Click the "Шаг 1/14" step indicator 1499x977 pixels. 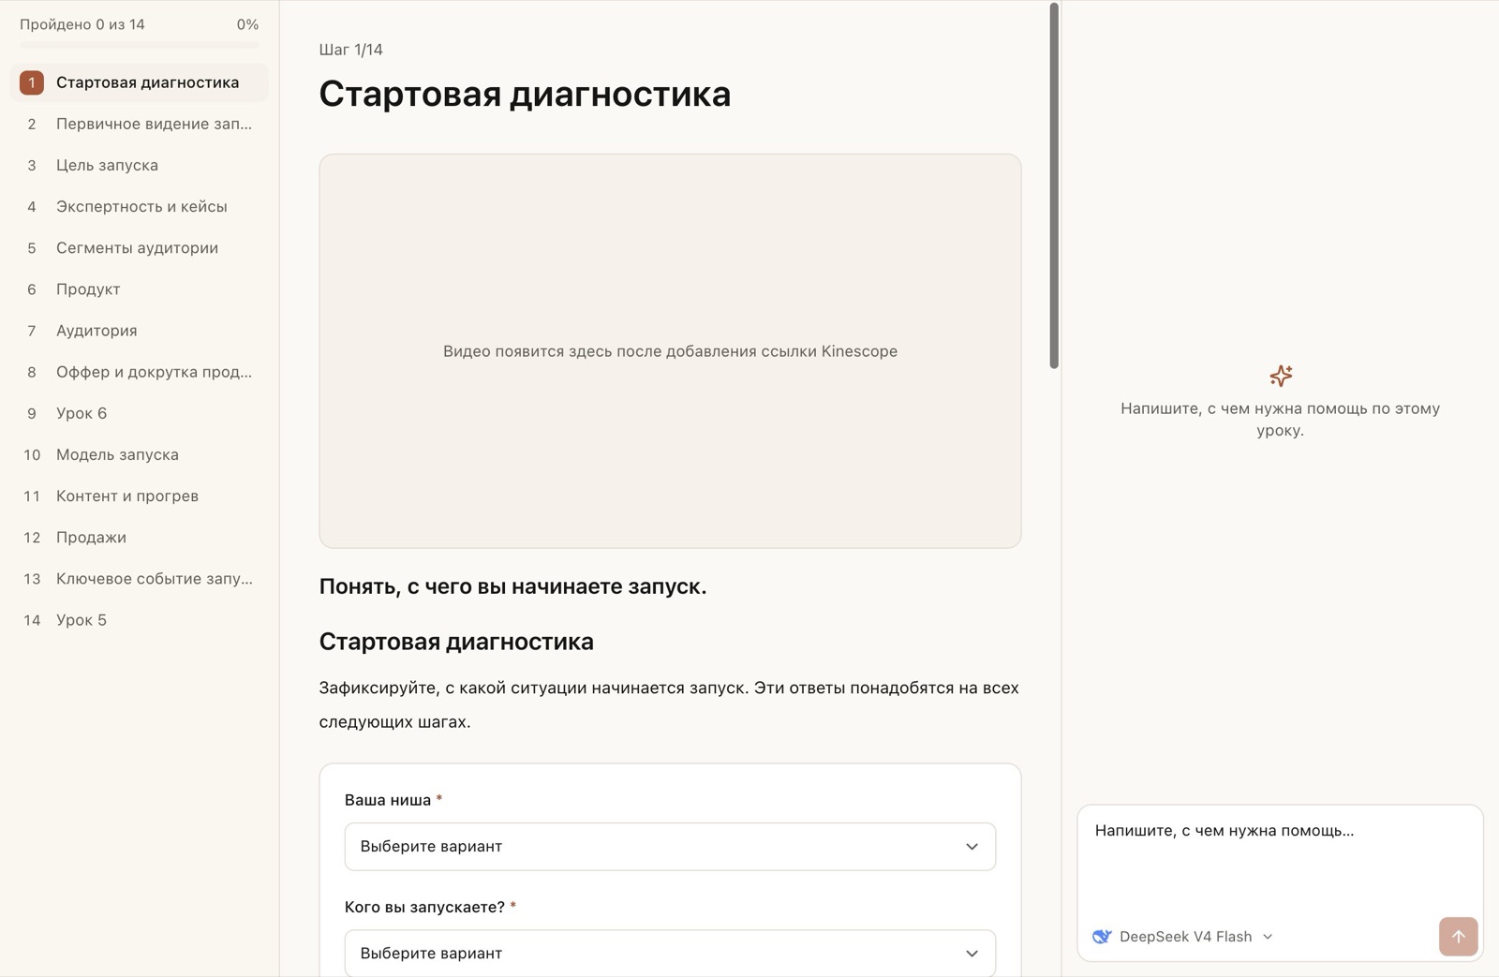[x=350, y=50]
